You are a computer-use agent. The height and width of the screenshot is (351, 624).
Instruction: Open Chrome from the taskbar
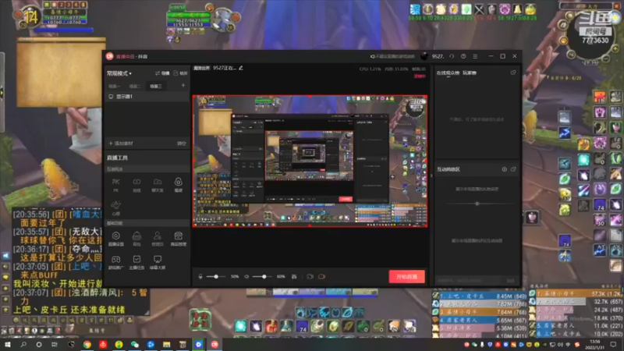click(87, 344)
